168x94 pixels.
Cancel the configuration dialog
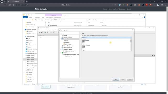[123, 80]
